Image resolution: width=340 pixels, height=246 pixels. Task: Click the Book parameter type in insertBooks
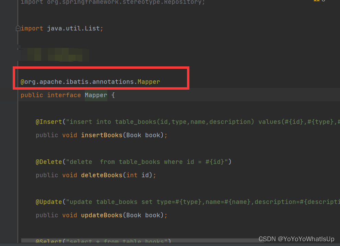(x=133, y=135)
